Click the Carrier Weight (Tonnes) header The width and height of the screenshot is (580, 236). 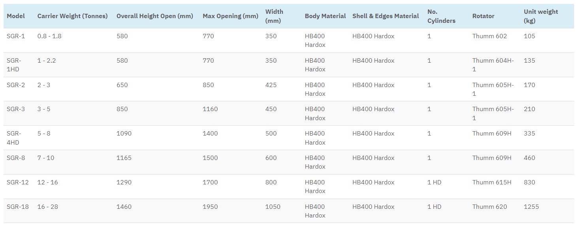[x=72, y=16]
